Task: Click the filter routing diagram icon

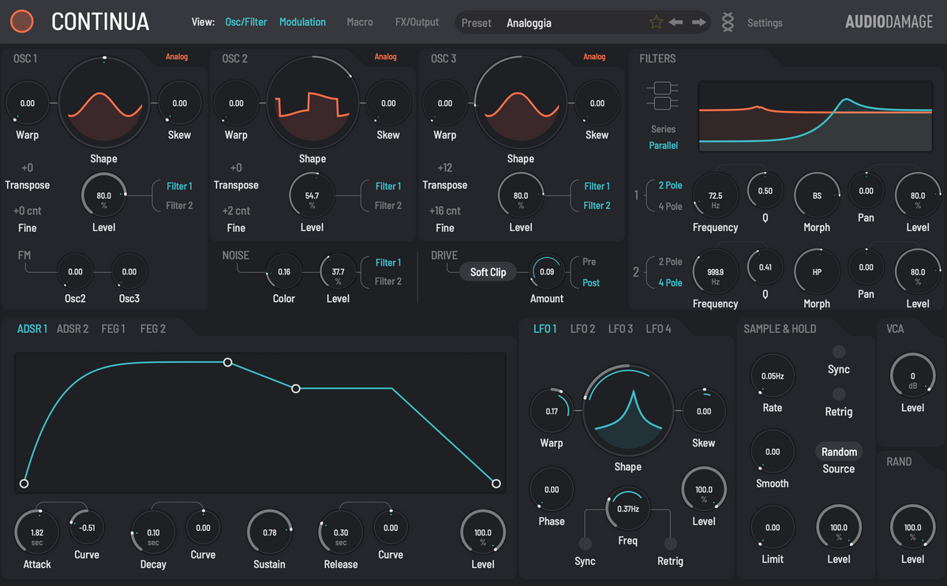Action: tap(663, 95)
